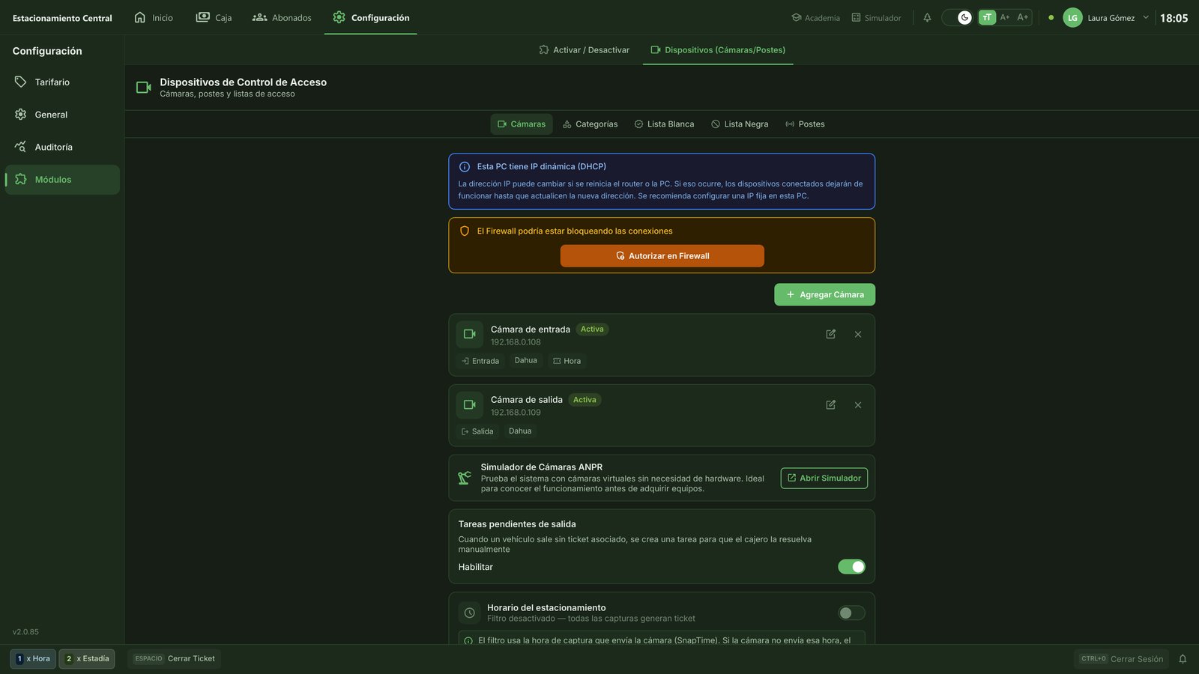This screenshot has width=1199, height=674.
Task: Enable Horario del estacionamiento toggle
Action: point(851,613)
